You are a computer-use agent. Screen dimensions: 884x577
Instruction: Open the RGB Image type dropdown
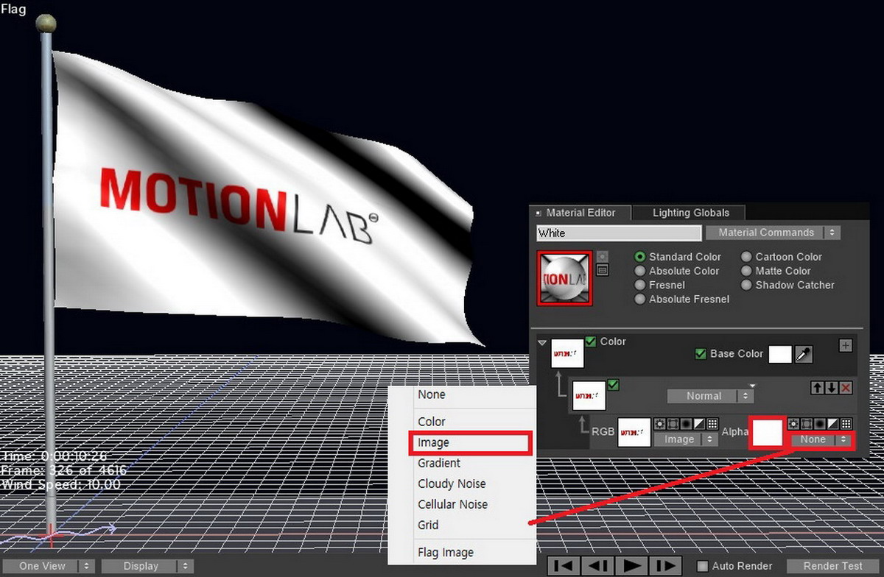pyautogui.click(x=686, y=439)
